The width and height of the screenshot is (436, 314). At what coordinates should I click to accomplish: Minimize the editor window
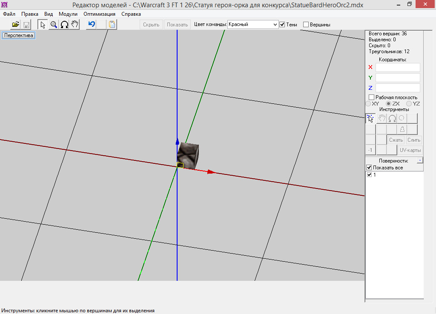point(399,4)
